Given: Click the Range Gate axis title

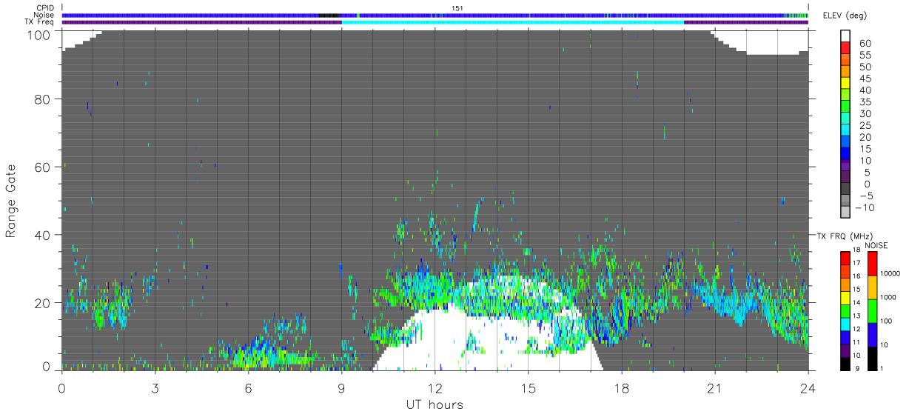Looking at the screenshot, I should click(11, 201).
